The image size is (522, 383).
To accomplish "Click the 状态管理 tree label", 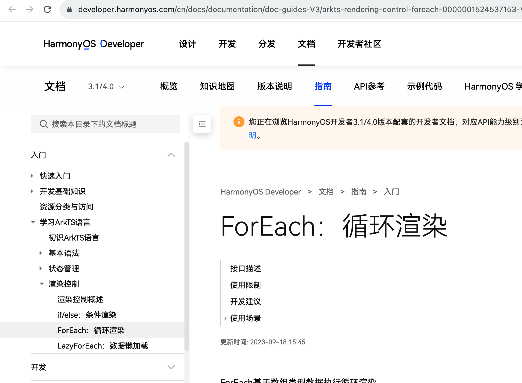I will [x=64, y=268].
